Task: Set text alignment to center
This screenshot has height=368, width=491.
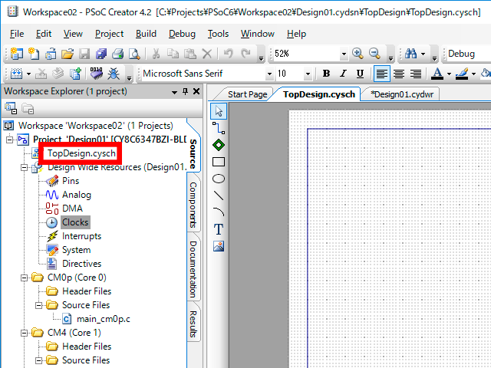Action: (x=399, y=74)
